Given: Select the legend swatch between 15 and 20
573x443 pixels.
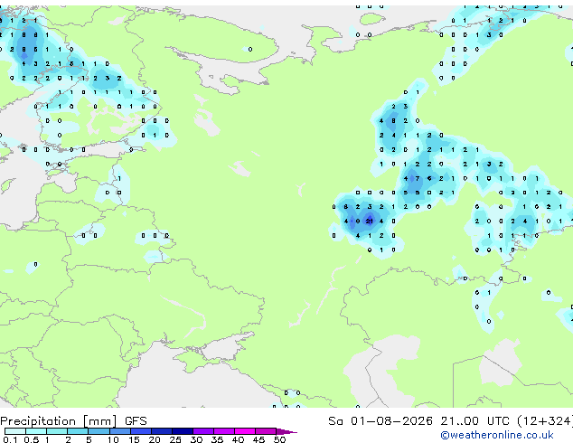Looking at the screenshot, I should click(x=141, y=431).
